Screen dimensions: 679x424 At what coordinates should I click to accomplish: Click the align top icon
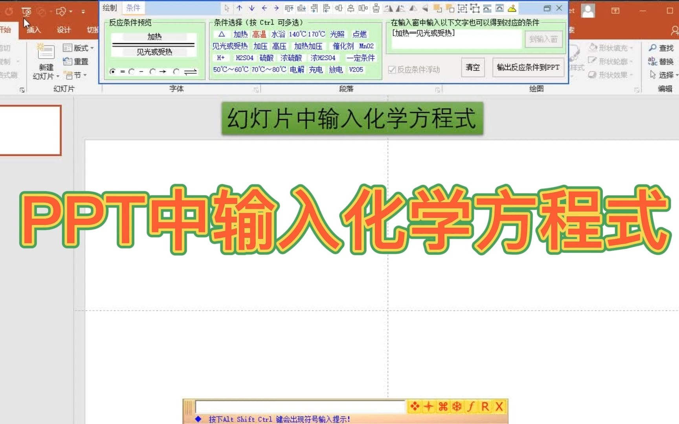coord(289,8)
